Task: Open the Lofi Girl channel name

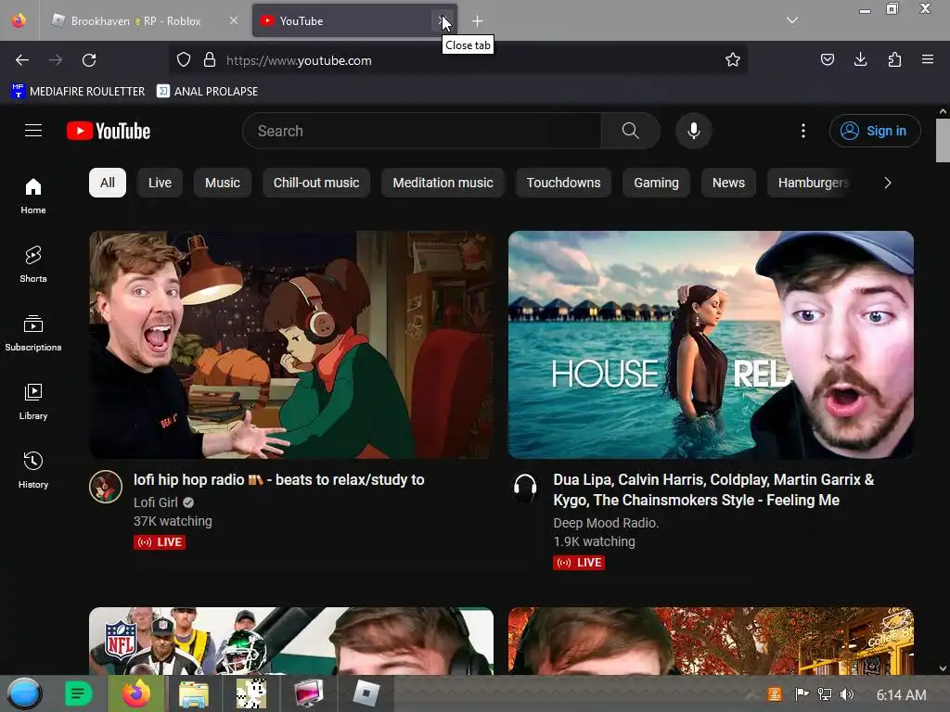Action: pos(156,502)
